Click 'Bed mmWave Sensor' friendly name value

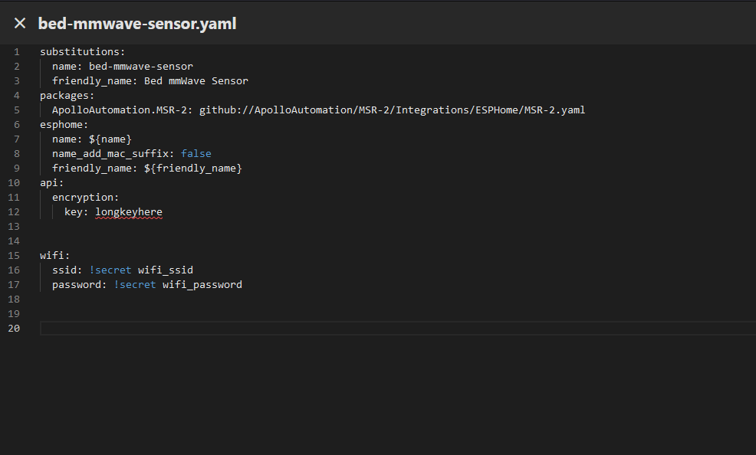point(196,80)
